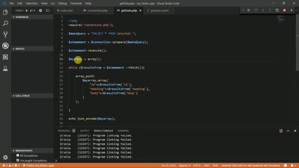Collapse the WATCH section

[32, 49]
